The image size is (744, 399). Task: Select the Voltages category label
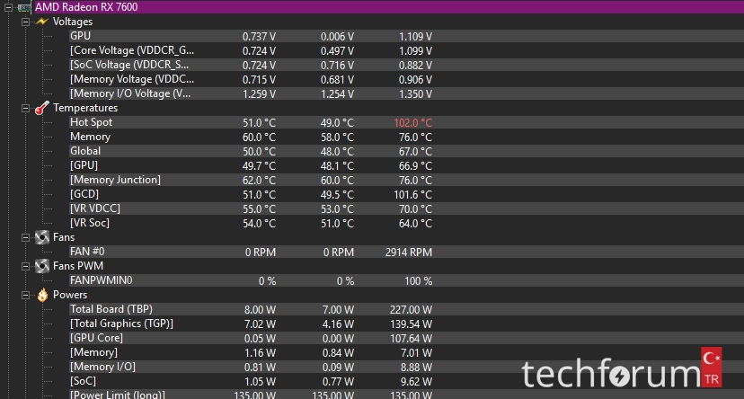[73, 22]
